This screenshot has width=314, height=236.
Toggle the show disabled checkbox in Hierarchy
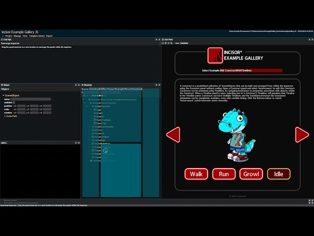(105, 95)
